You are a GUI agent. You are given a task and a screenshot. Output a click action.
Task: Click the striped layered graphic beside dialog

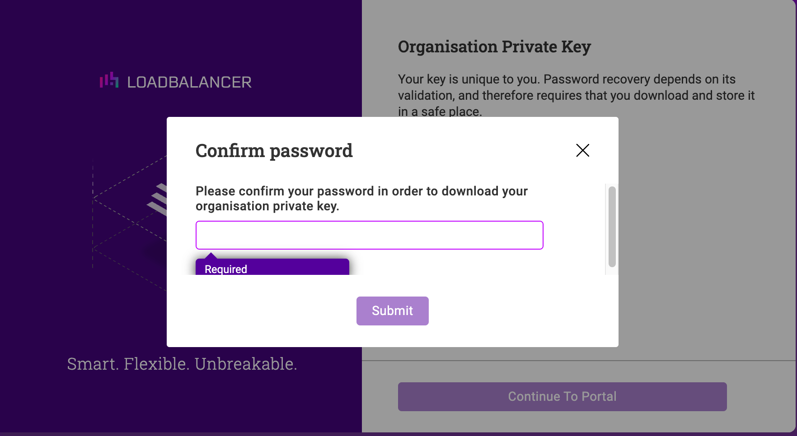(x=157, y=199)
